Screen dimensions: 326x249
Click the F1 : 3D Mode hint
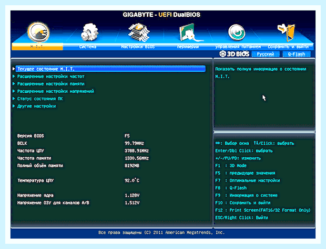[231, 166]
